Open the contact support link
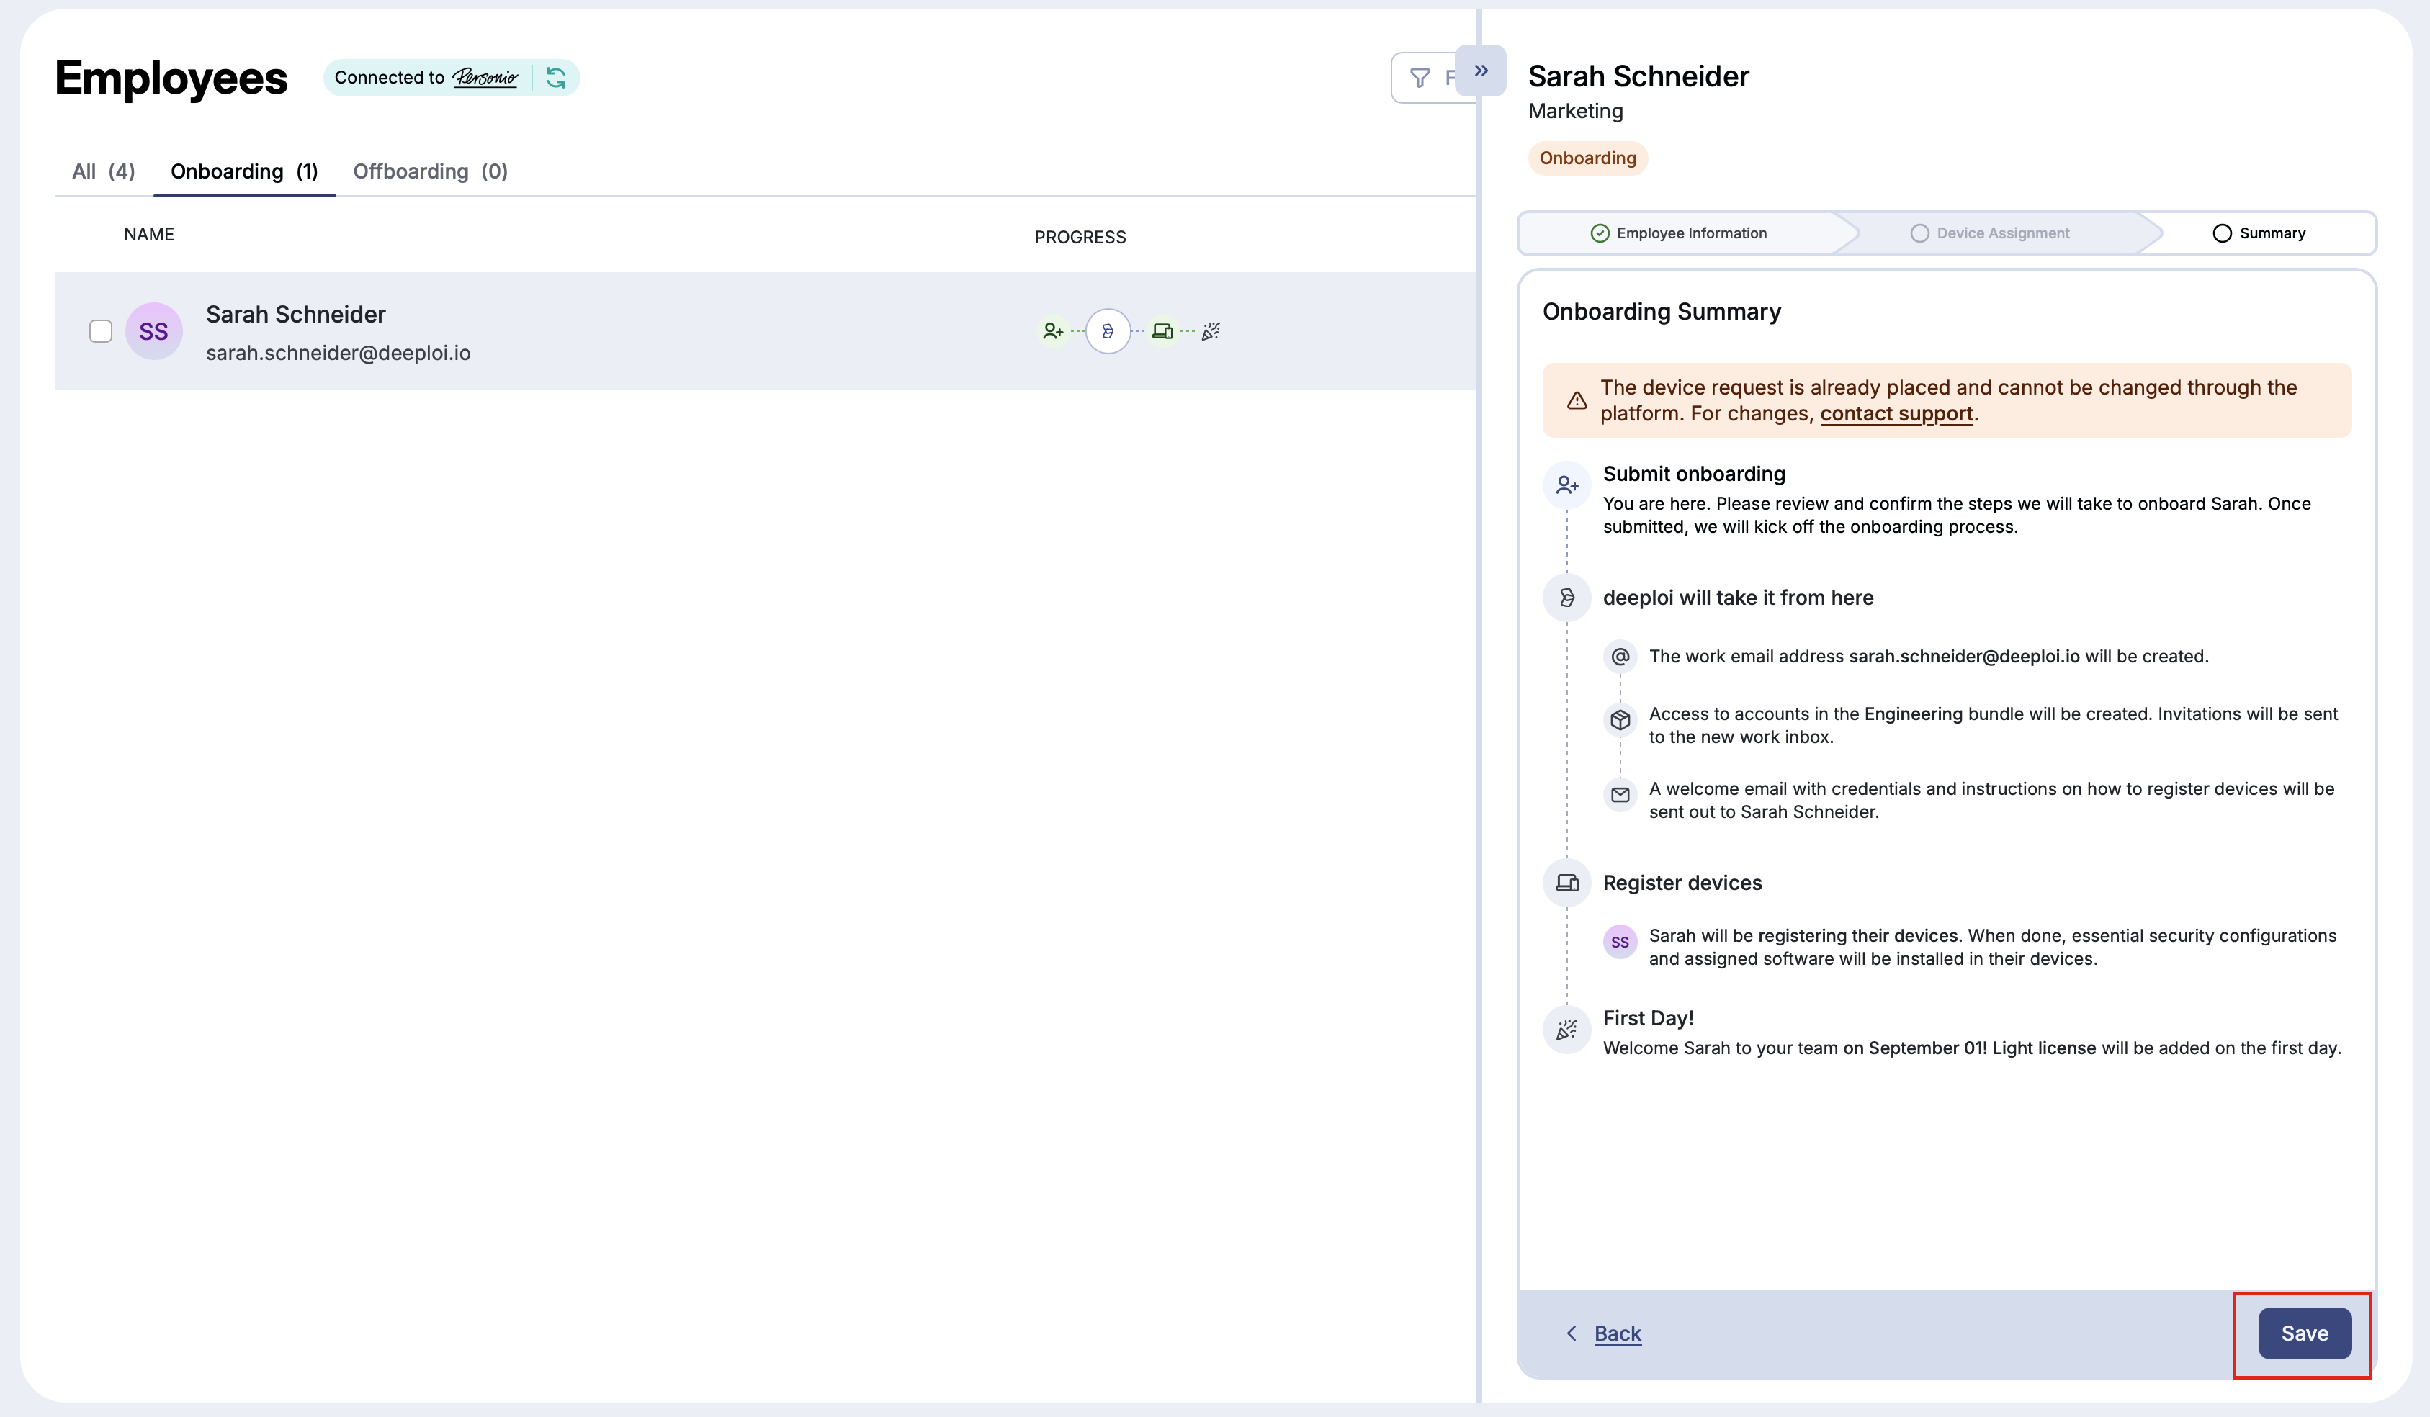The image size is (2430, 1417). point(1896,413)
